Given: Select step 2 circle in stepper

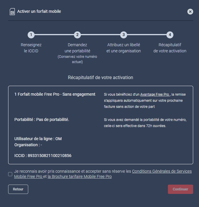Looking at the screenshot, I should (77, 35).
